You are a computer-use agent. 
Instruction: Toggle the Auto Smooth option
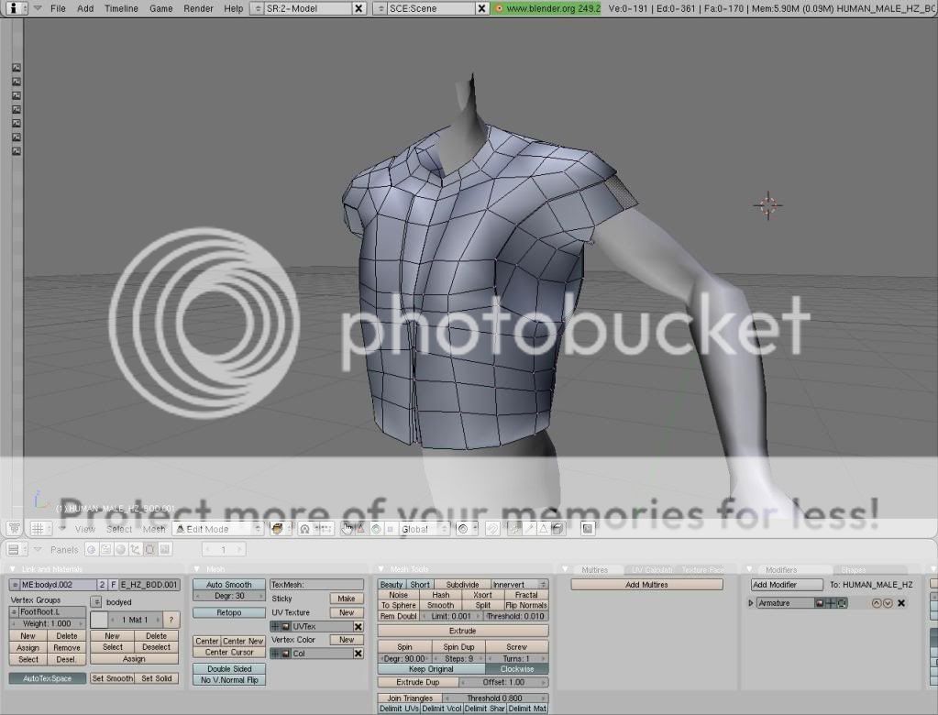(x=228, y=585)
